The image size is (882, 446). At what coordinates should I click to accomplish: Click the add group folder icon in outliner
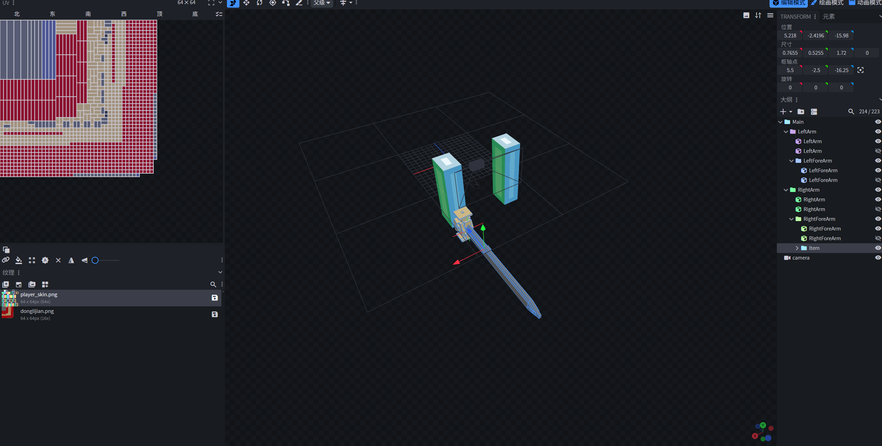(x=801, y=112)
